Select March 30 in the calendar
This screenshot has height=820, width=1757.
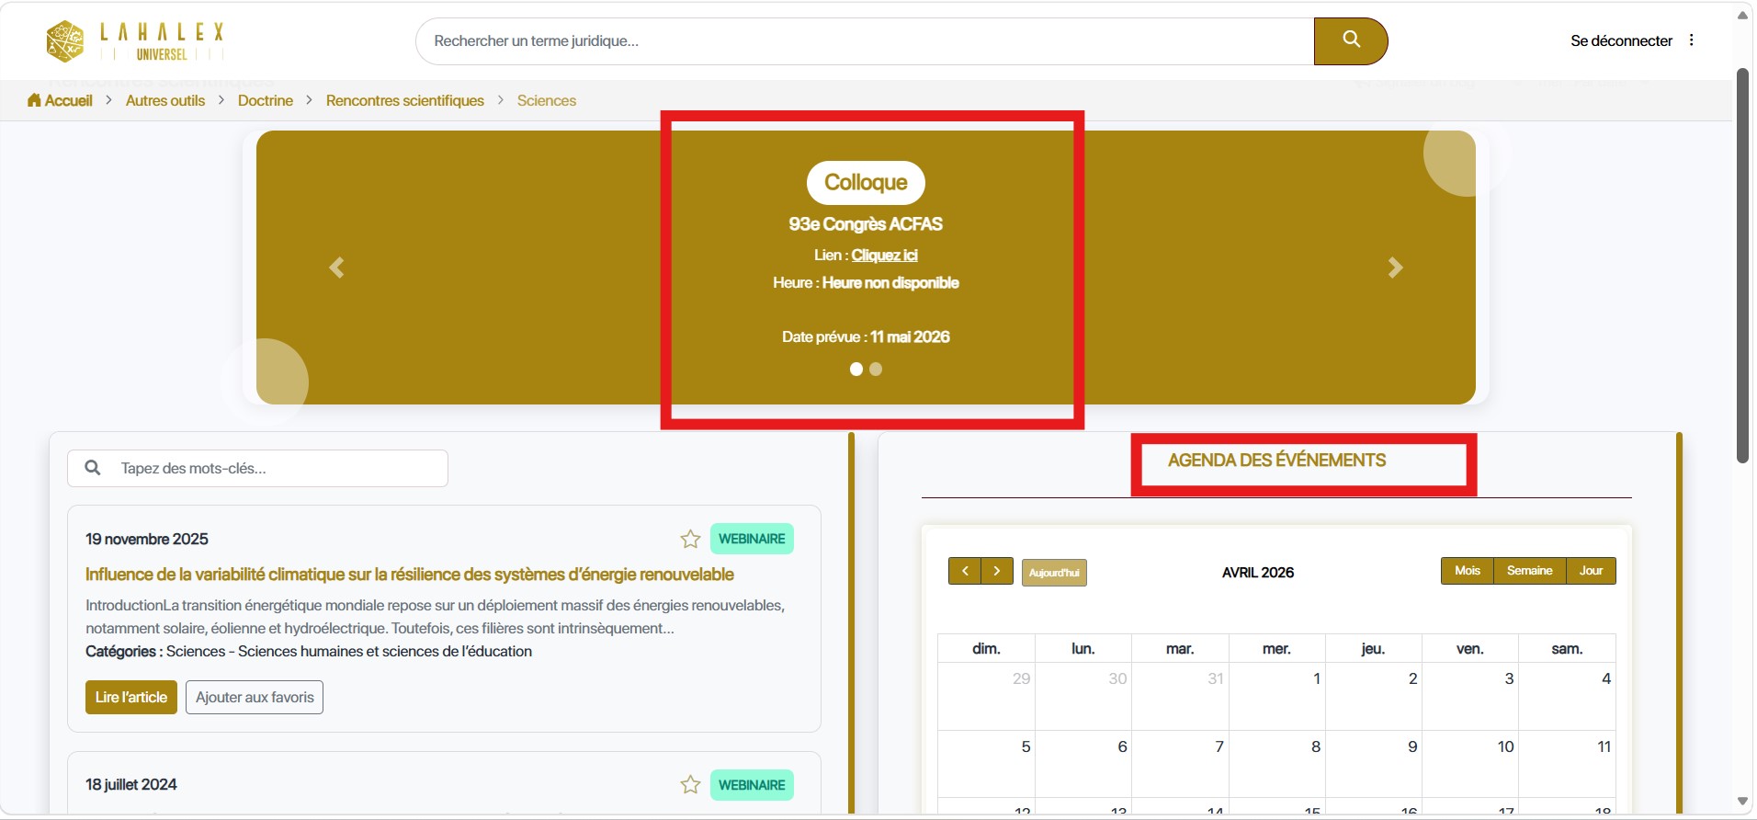point(1083,697)
